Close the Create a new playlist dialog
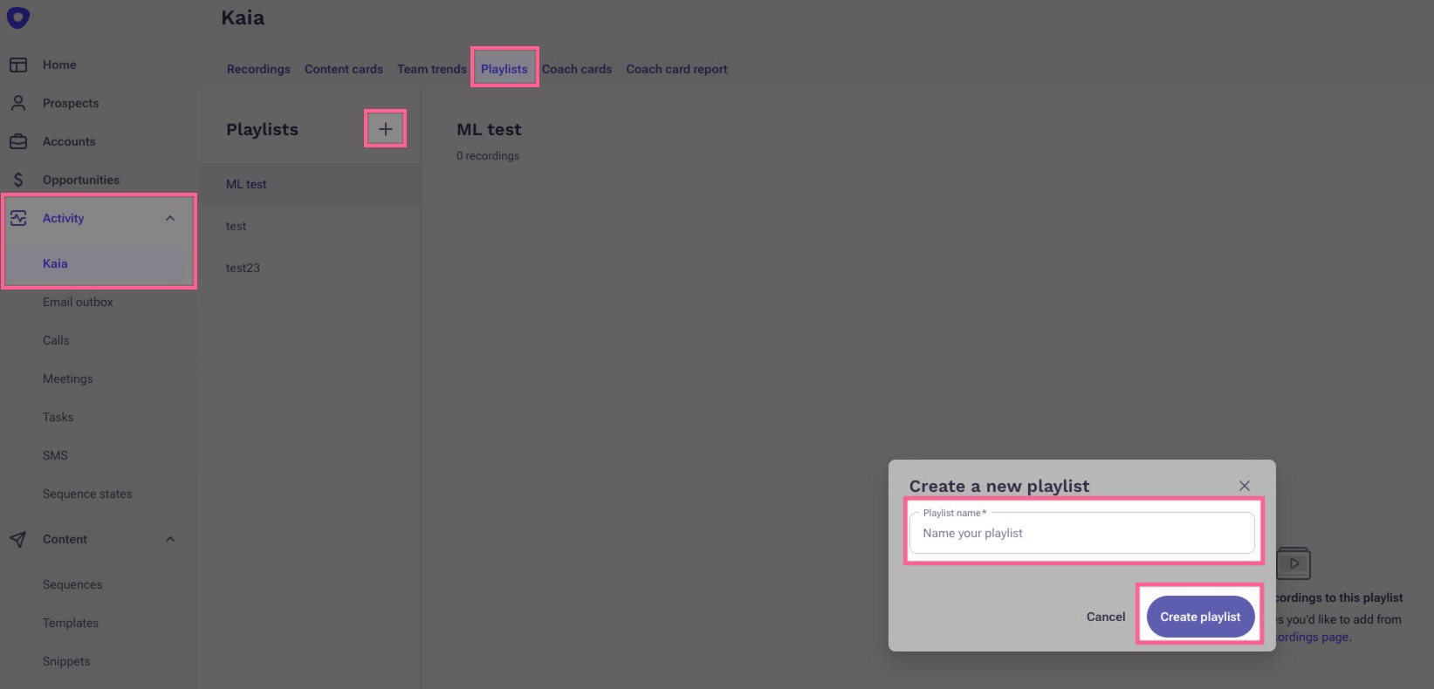 click(x=1245, y=486)
